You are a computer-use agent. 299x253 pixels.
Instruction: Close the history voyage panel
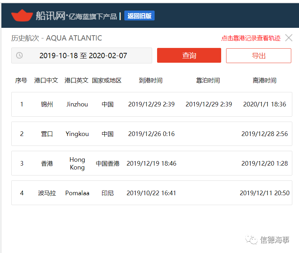point(289,38)
